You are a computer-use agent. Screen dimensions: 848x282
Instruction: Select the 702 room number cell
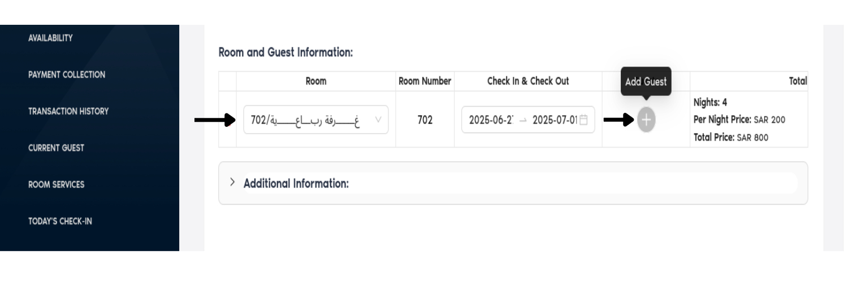[x=425, y=120]
